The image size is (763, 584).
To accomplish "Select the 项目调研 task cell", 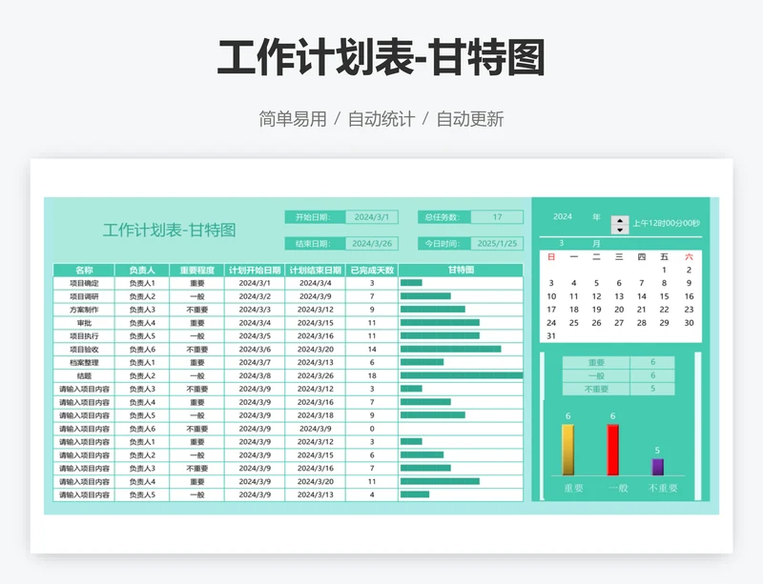I will point(84,296).
